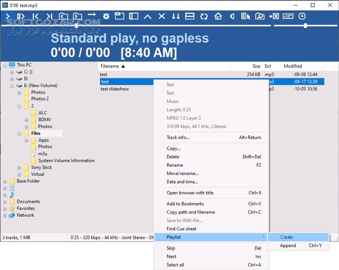
Task: Click the circled plus icon in toolbar
Action: point(302,16)
